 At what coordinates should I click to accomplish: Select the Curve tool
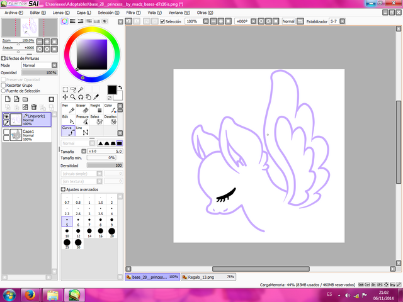pyautogui.click(x=69, y=131)
